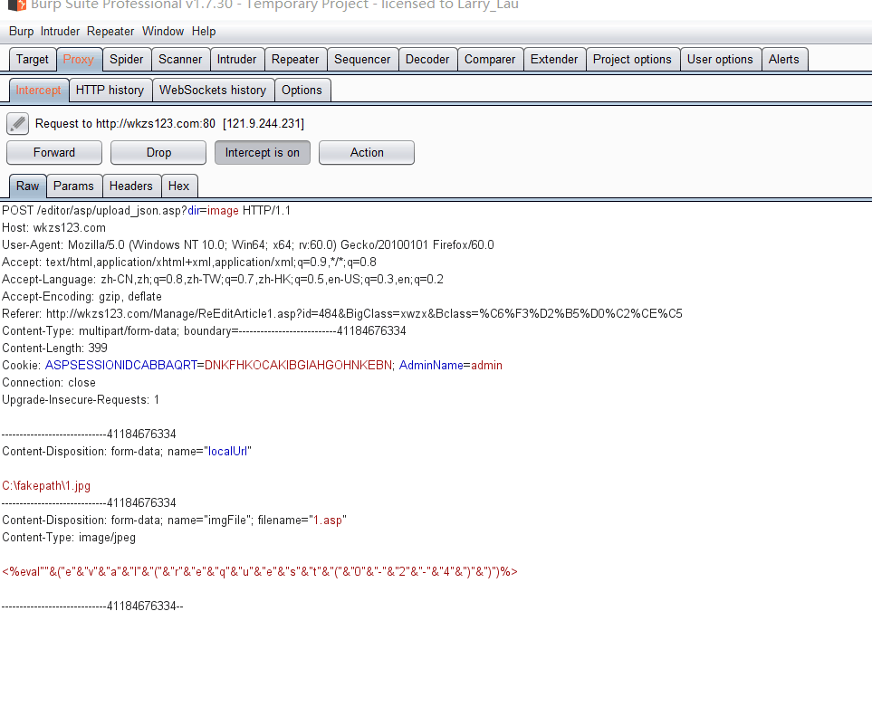Click the ASPSESSIONIDCABBAQRT cookie name
Screen dimensions: 872x726
tap(121, 366)
